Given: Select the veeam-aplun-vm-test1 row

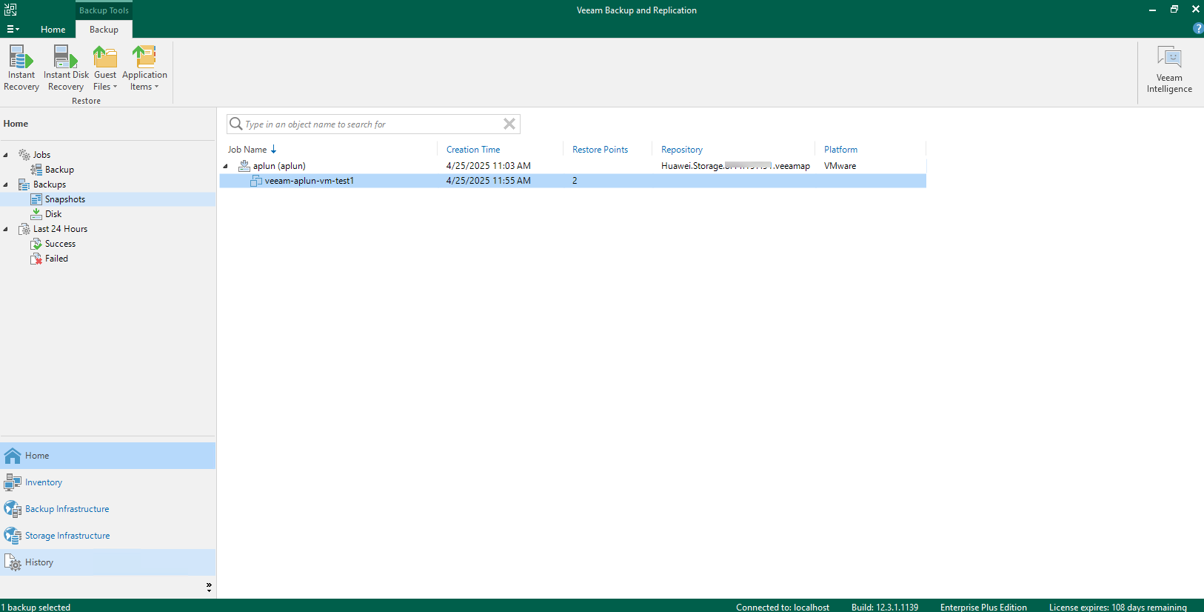Looking at the screenshot, I should pyautogui.click(x=572, y=181).
